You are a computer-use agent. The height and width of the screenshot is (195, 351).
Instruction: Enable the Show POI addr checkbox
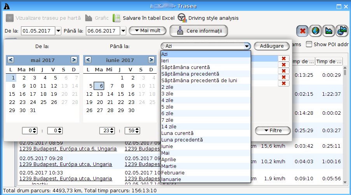click(x=309, y=44)
